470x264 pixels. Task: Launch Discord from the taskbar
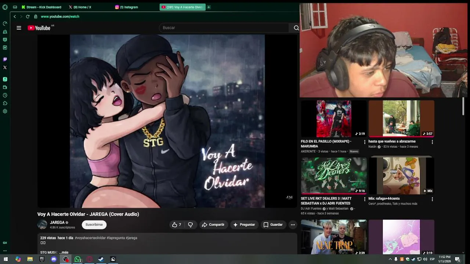tap(54, 259)
